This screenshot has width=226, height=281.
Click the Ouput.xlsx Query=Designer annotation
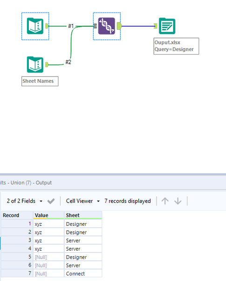[176, 46]
